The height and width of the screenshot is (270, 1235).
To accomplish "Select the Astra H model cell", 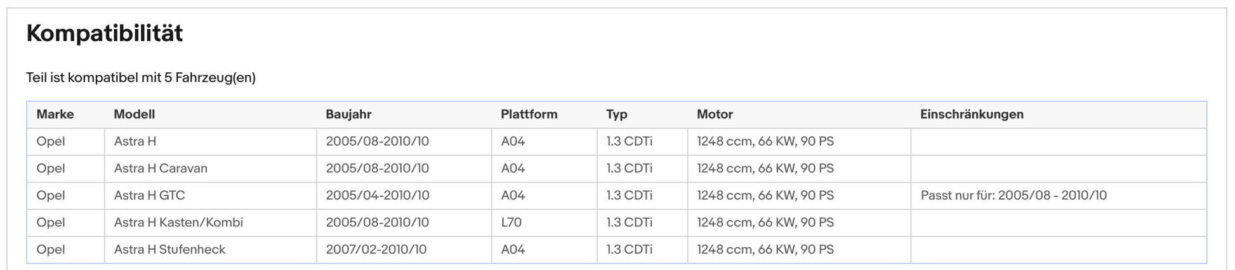I will 210,141.
